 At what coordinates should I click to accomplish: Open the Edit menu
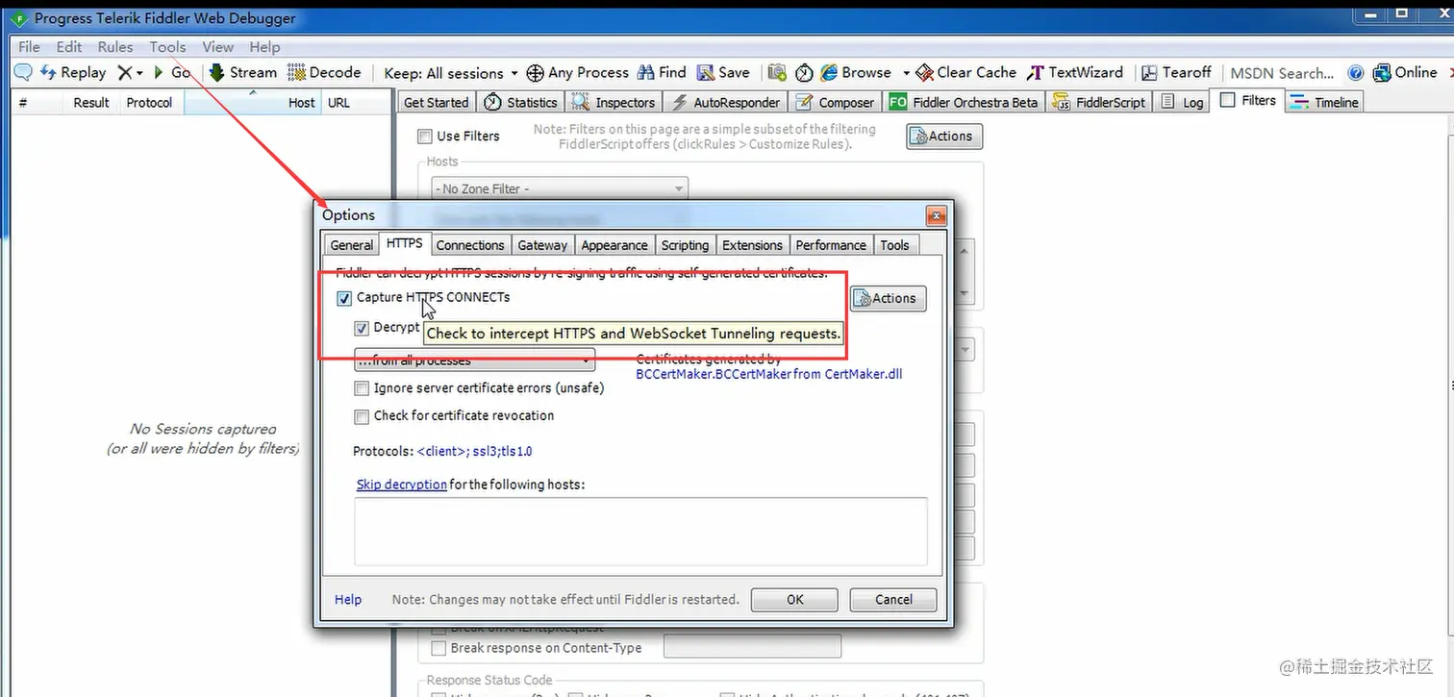(69, 46)
